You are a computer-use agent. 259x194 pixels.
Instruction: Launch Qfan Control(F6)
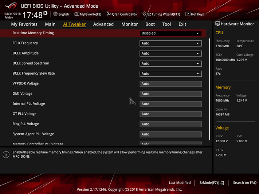pyautogui.click(x=122, y=14)
